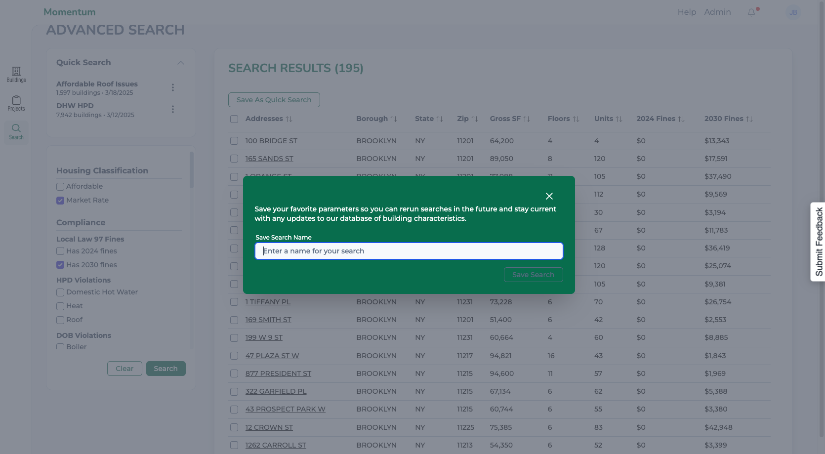Sort by 2024 Fines column arrows
Viewport: 825px width, 454px height.
pyautogui.click(x=681, y=119)
